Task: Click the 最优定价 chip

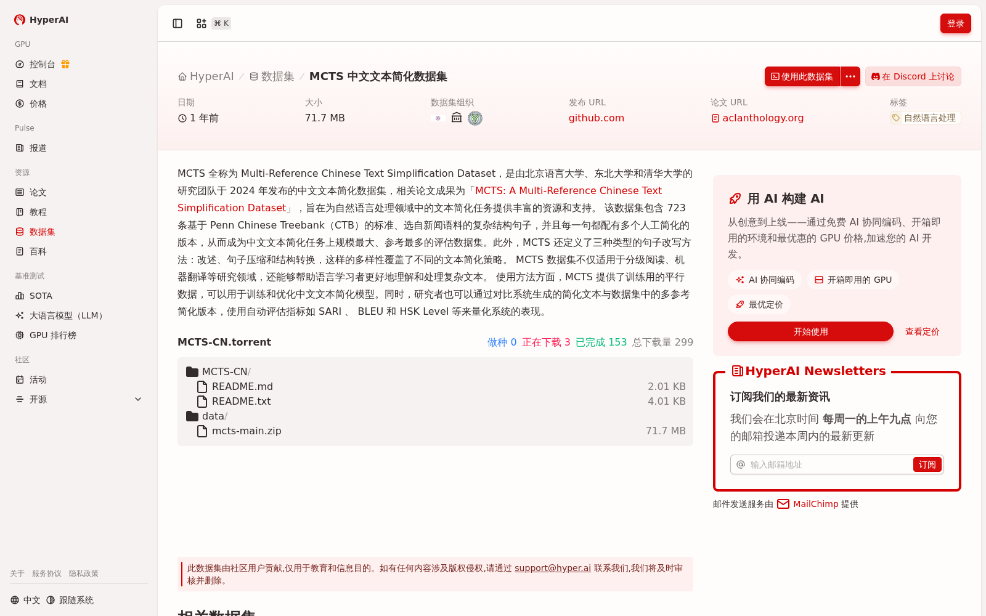Action: [x=759, y=304]
